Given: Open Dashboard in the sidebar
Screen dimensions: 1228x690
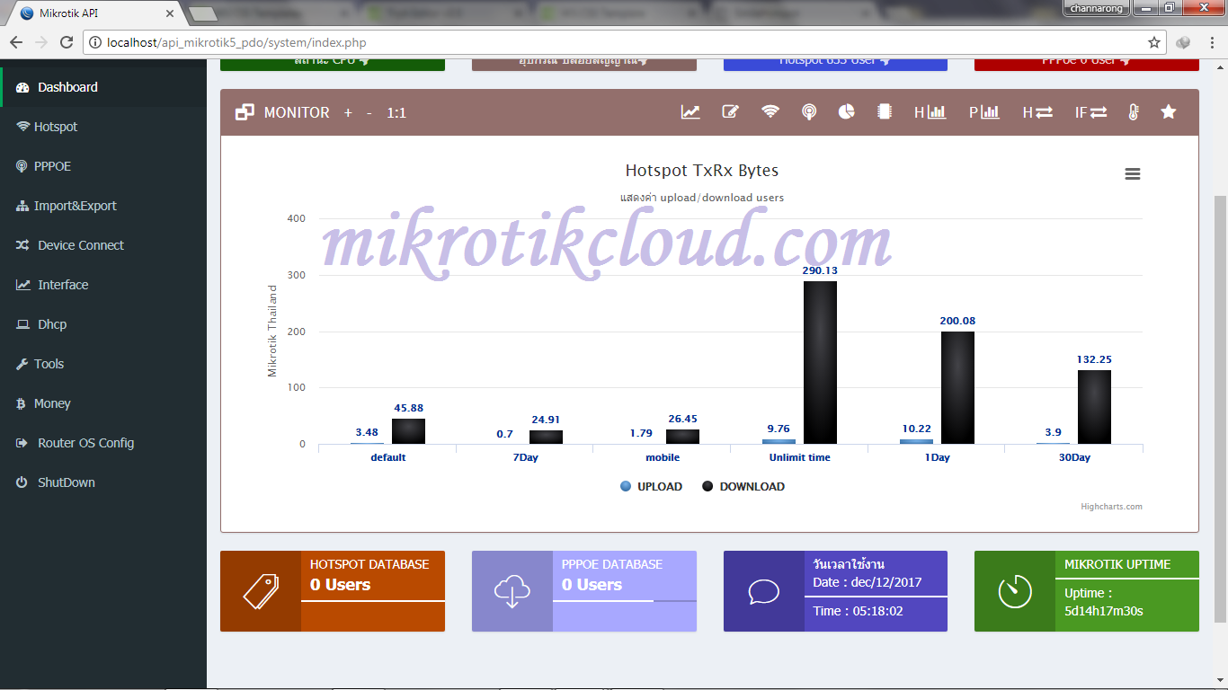Looking at the screenshot, I should click(103, 87).
